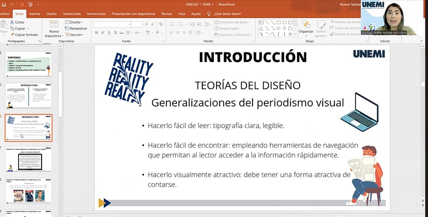Image resolution: width=428 pixels, height=217 pixels.
Task: Select the SUBTEMAS slide thumbnail
Action: 29,65
